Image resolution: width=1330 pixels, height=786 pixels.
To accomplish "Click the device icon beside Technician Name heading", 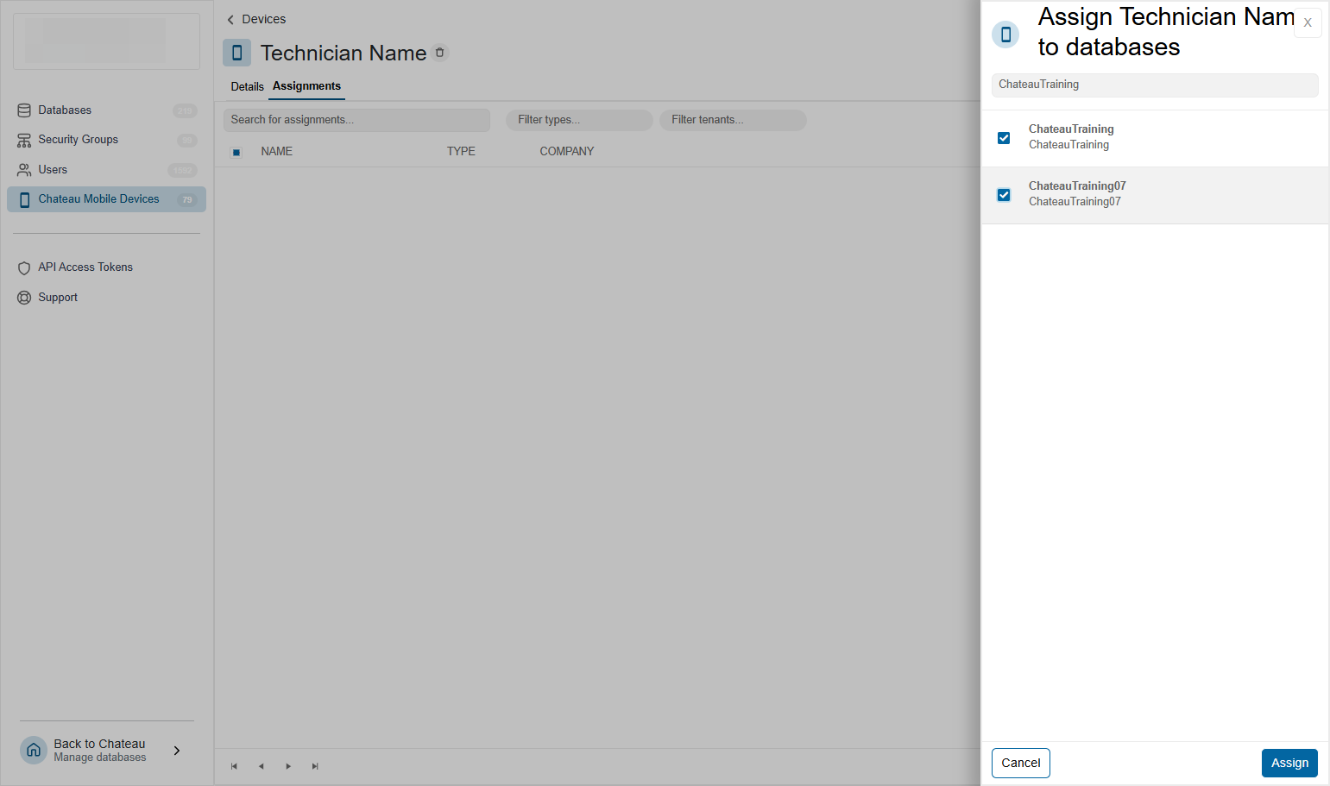I will (236, 53).
